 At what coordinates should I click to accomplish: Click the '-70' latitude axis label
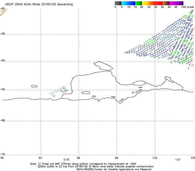coord(2,154)
